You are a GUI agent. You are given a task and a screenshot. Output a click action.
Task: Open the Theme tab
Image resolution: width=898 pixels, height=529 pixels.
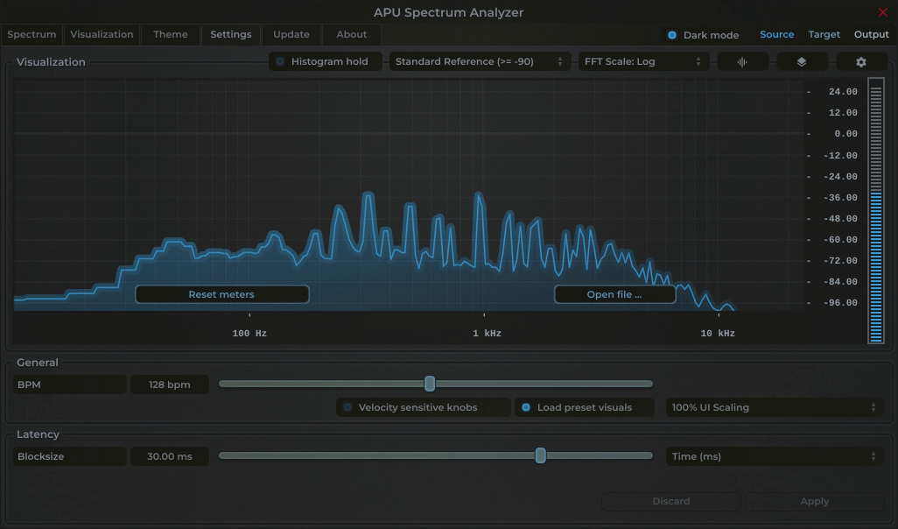tap(171, 34)
